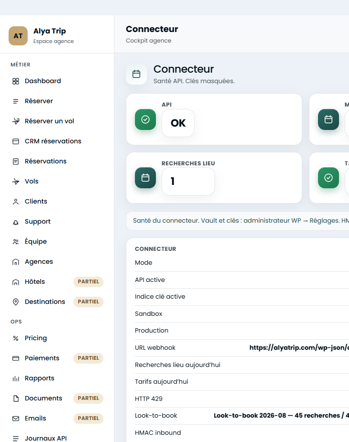The height and width of the screenshot is (442, 349).
Task: Click the green check icon below the API card row
Action: (x=328, y=178)
